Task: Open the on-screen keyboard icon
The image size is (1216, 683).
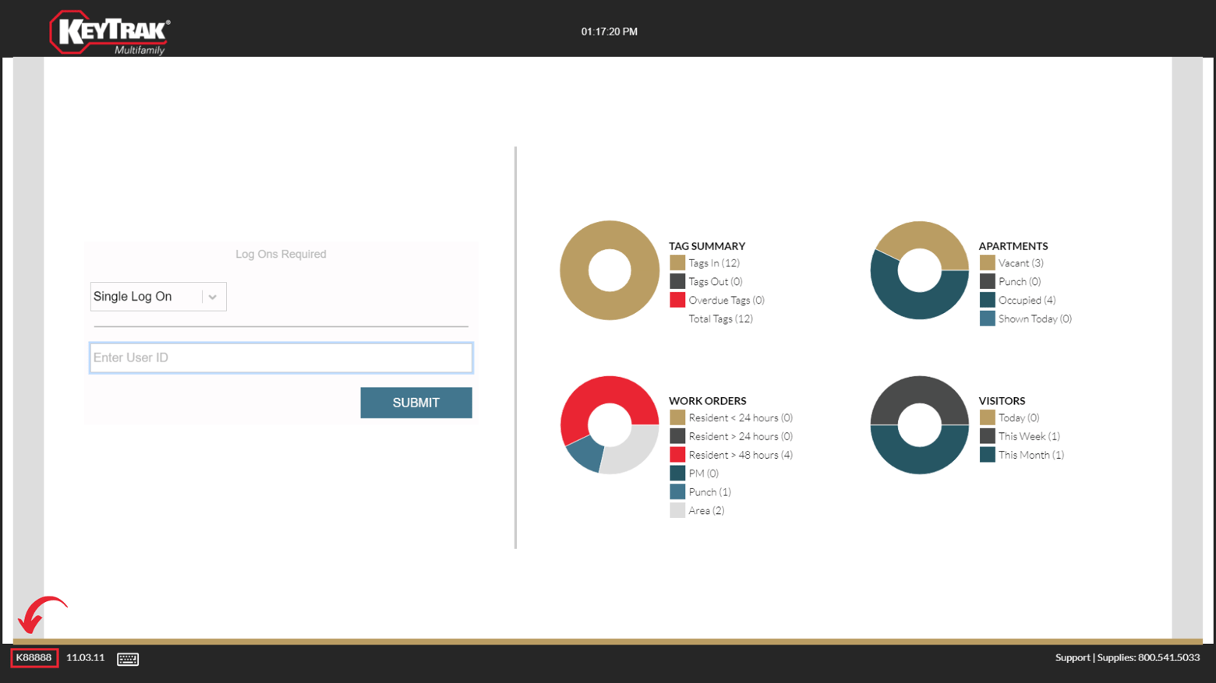Action: 128,658
